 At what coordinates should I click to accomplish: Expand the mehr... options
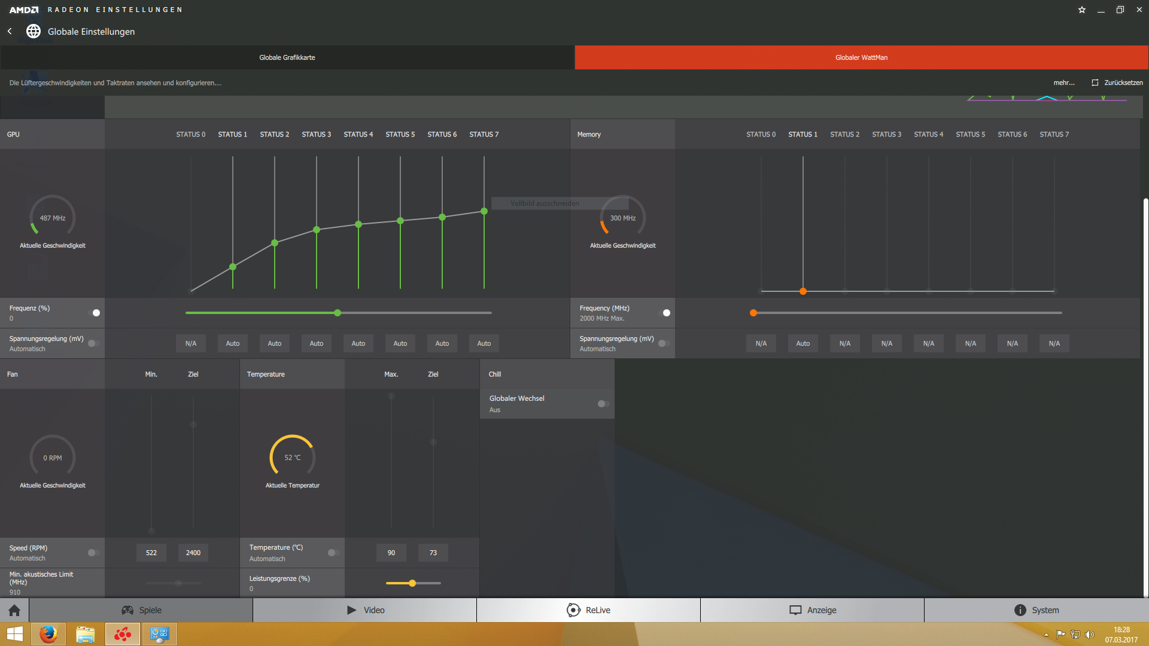pyautogui.click(x=1063, y=83)
